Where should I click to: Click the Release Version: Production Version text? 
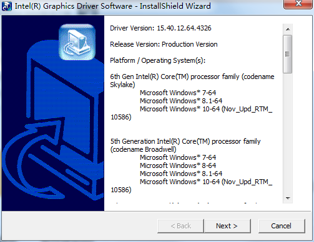(x=164, y=44)
